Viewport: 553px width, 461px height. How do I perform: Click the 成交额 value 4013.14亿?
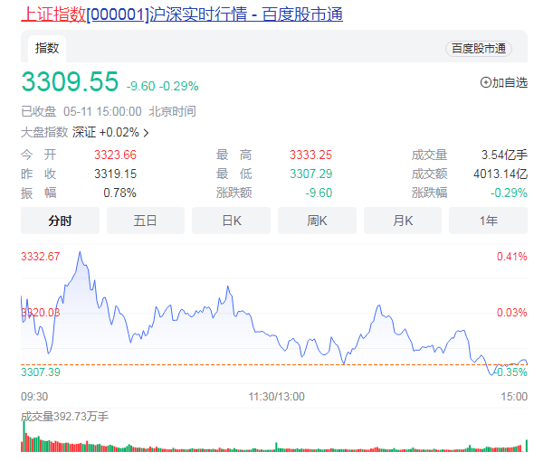coord(501,174)
